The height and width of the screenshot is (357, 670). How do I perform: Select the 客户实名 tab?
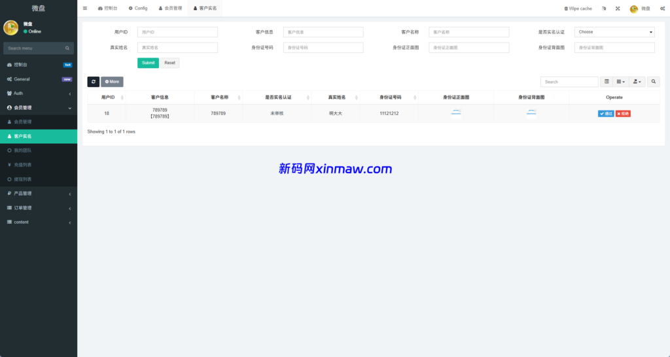205,8
